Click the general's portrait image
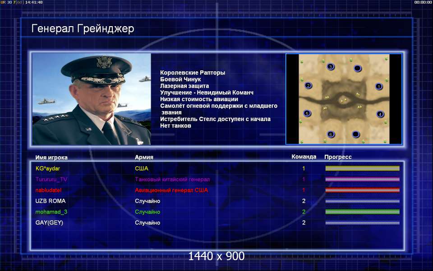The image size is (433, 271). pyautogui.click(x=92, y=99)
